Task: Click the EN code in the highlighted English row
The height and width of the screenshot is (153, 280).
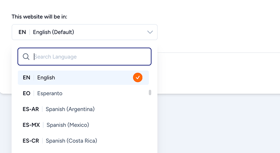Action: coord(27,77)
